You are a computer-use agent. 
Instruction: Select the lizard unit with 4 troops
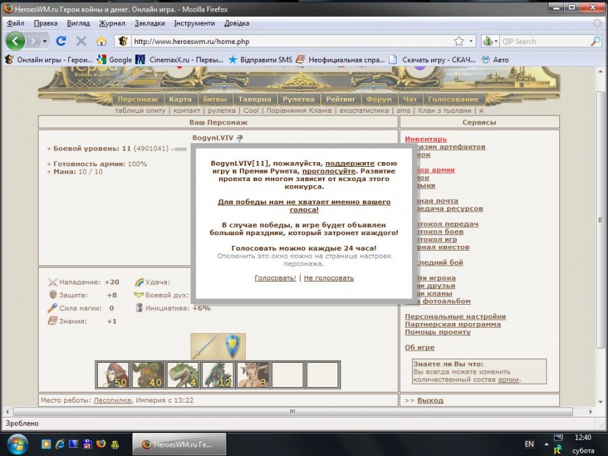point(182,374)
